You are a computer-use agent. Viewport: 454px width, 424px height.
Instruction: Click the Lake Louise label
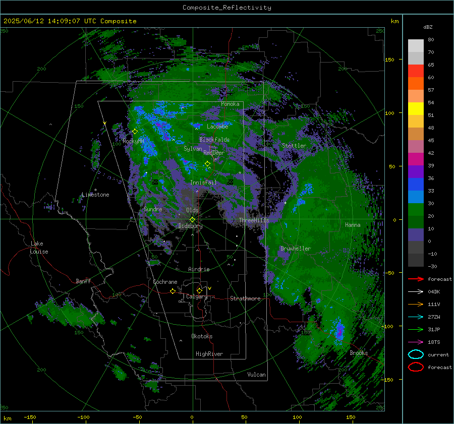pyautogui.click(x=39, y=248)
